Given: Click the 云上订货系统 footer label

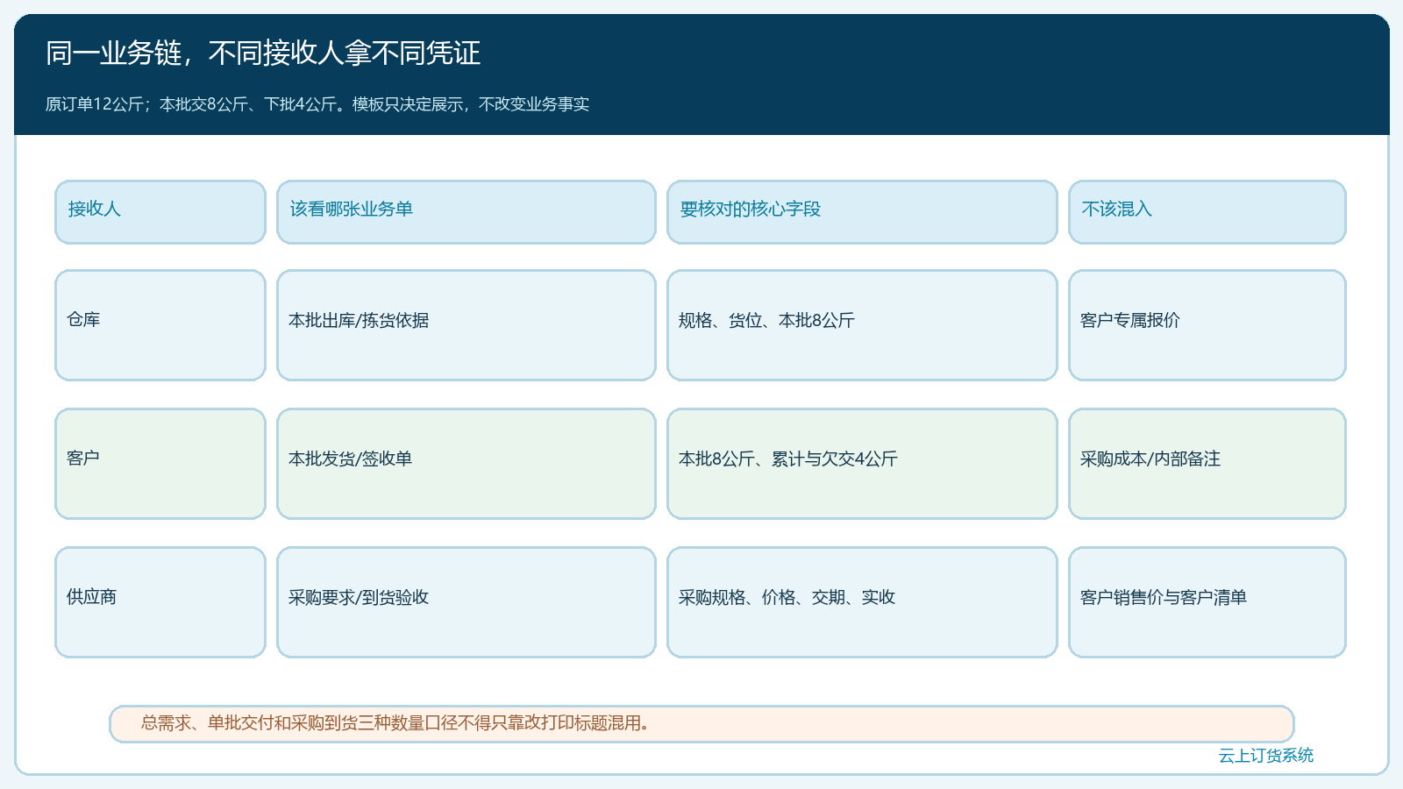Looking at the screenshot, I should 1266,756.
